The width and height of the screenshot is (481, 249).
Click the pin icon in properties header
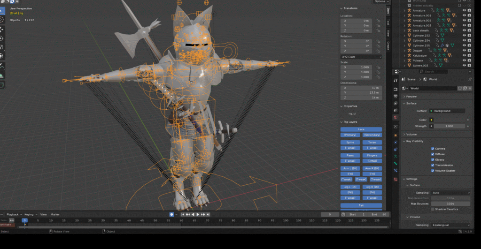click(470, 80)
